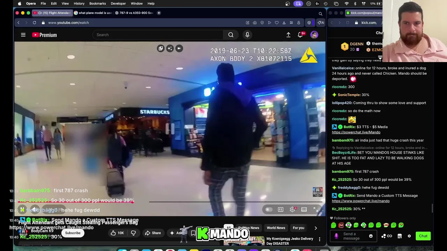The width and height of the screenshot is (447, 251).
Task: Click Wi-Fi status icon in menu bar
Action: 346,3
